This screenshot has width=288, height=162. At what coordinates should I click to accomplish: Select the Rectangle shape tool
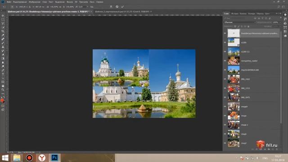coord(3,82)
